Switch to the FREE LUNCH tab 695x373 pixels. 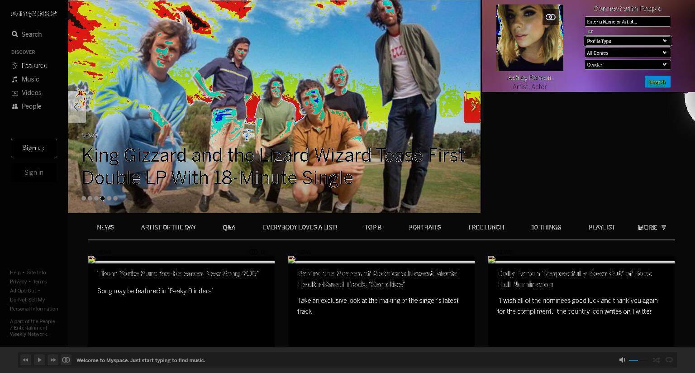pos(486,228)
